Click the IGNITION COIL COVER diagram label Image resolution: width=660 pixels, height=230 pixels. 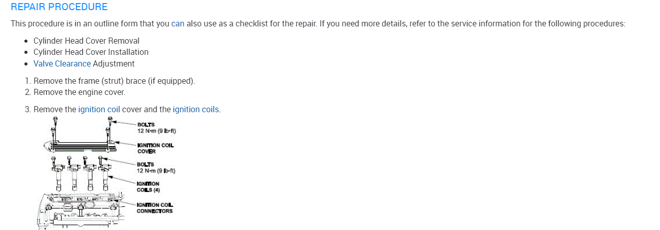155,148
